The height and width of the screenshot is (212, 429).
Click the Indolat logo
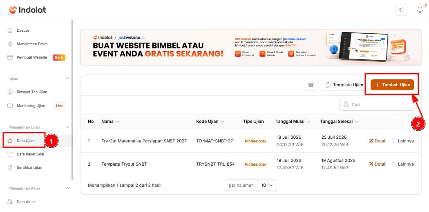pos(28,10)
